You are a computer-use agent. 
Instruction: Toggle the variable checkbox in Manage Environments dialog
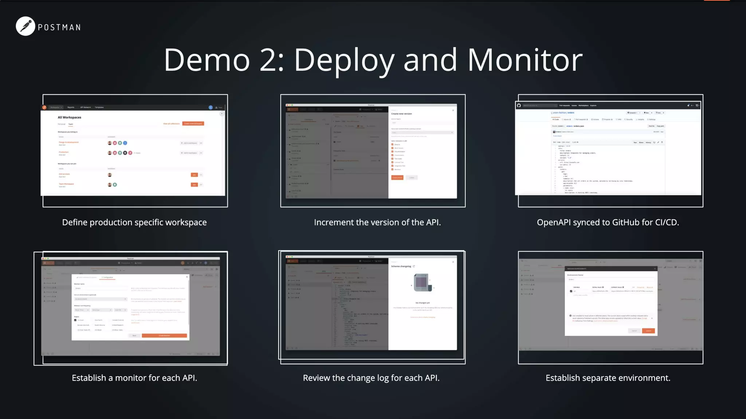tap(571, 291)
